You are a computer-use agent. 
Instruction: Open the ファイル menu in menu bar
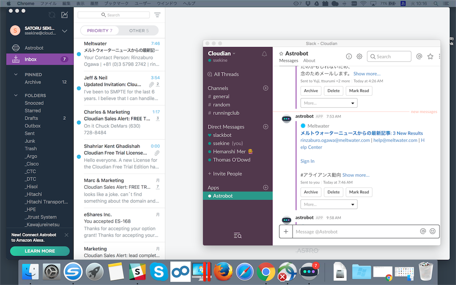click(x=49, y=4)
